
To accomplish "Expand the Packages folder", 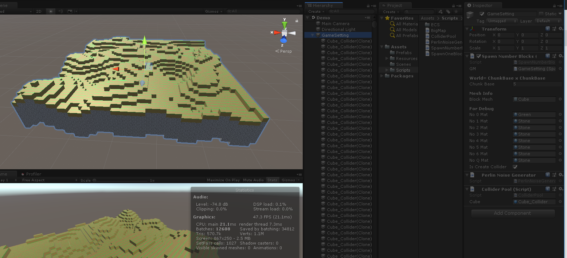I will 382,76.
